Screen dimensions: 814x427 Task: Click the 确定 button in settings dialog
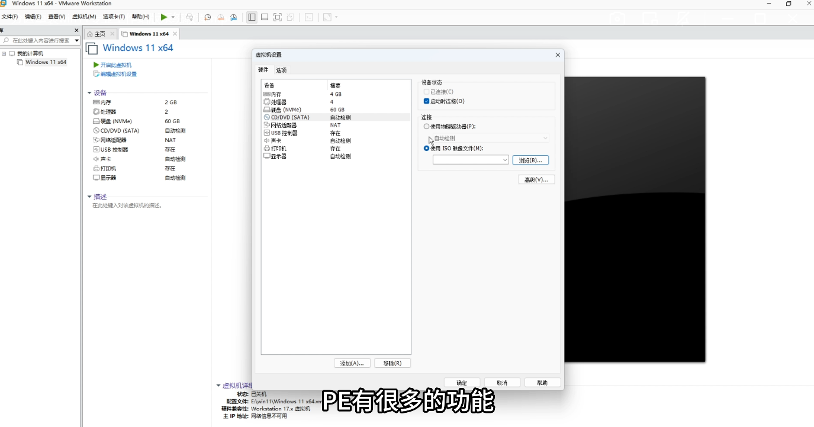[462, 383]
